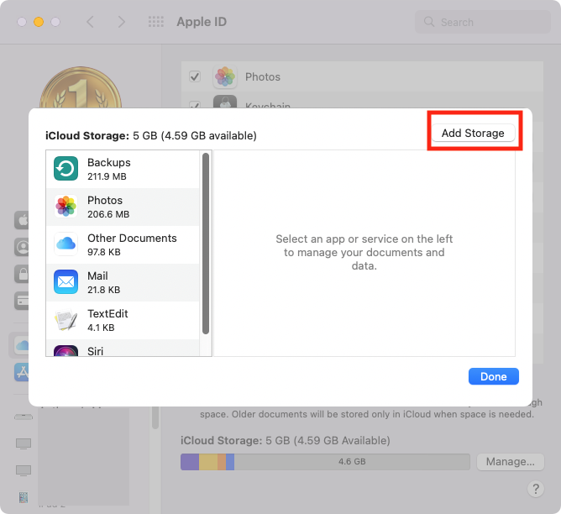Open Payment & Shipping card sidebar icon
561x514 pixels.
click(22, 301)
